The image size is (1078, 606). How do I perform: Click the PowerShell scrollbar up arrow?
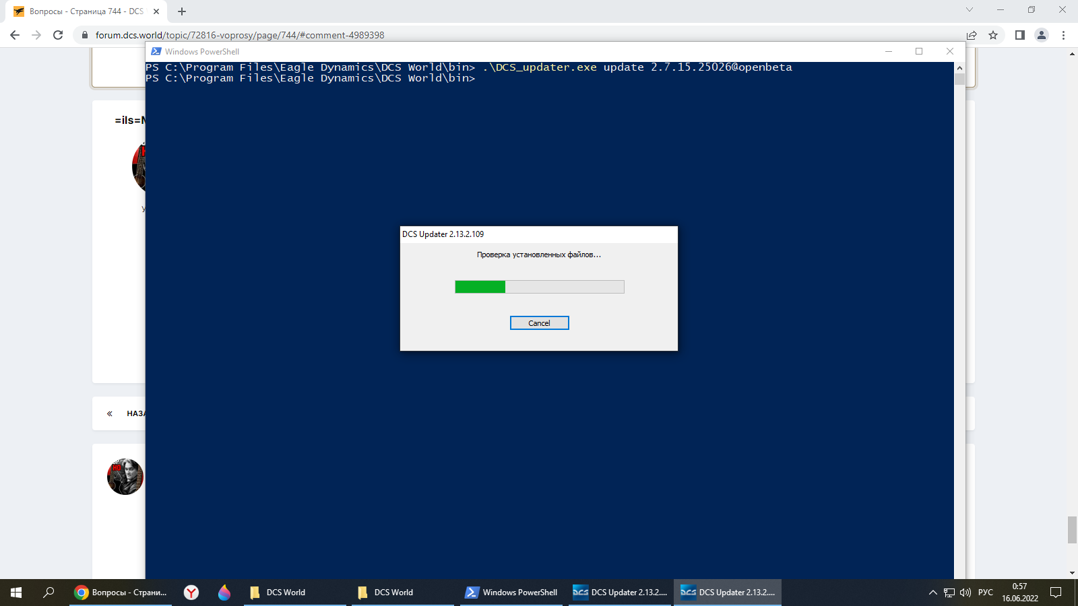click(x=959, y=68)
